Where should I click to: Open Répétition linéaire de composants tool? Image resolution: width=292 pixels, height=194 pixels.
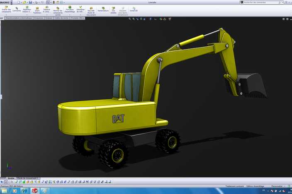coord(27,9)
